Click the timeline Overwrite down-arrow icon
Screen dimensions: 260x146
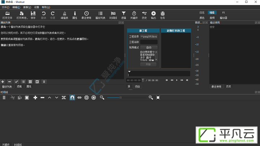57,98
